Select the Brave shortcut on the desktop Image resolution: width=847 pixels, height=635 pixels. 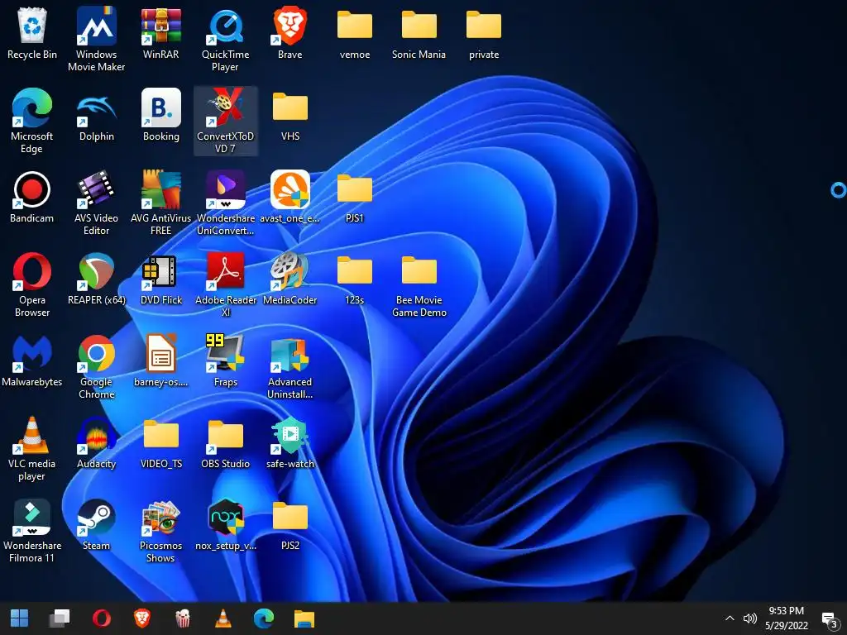290,33
